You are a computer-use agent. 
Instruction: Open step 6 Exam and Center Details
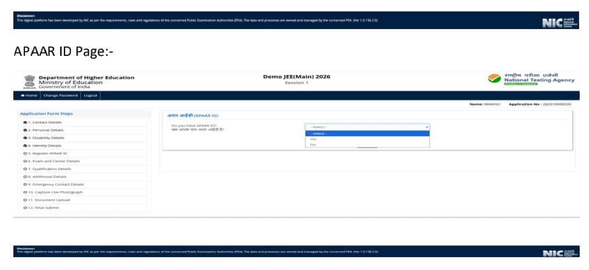(53, 161)
